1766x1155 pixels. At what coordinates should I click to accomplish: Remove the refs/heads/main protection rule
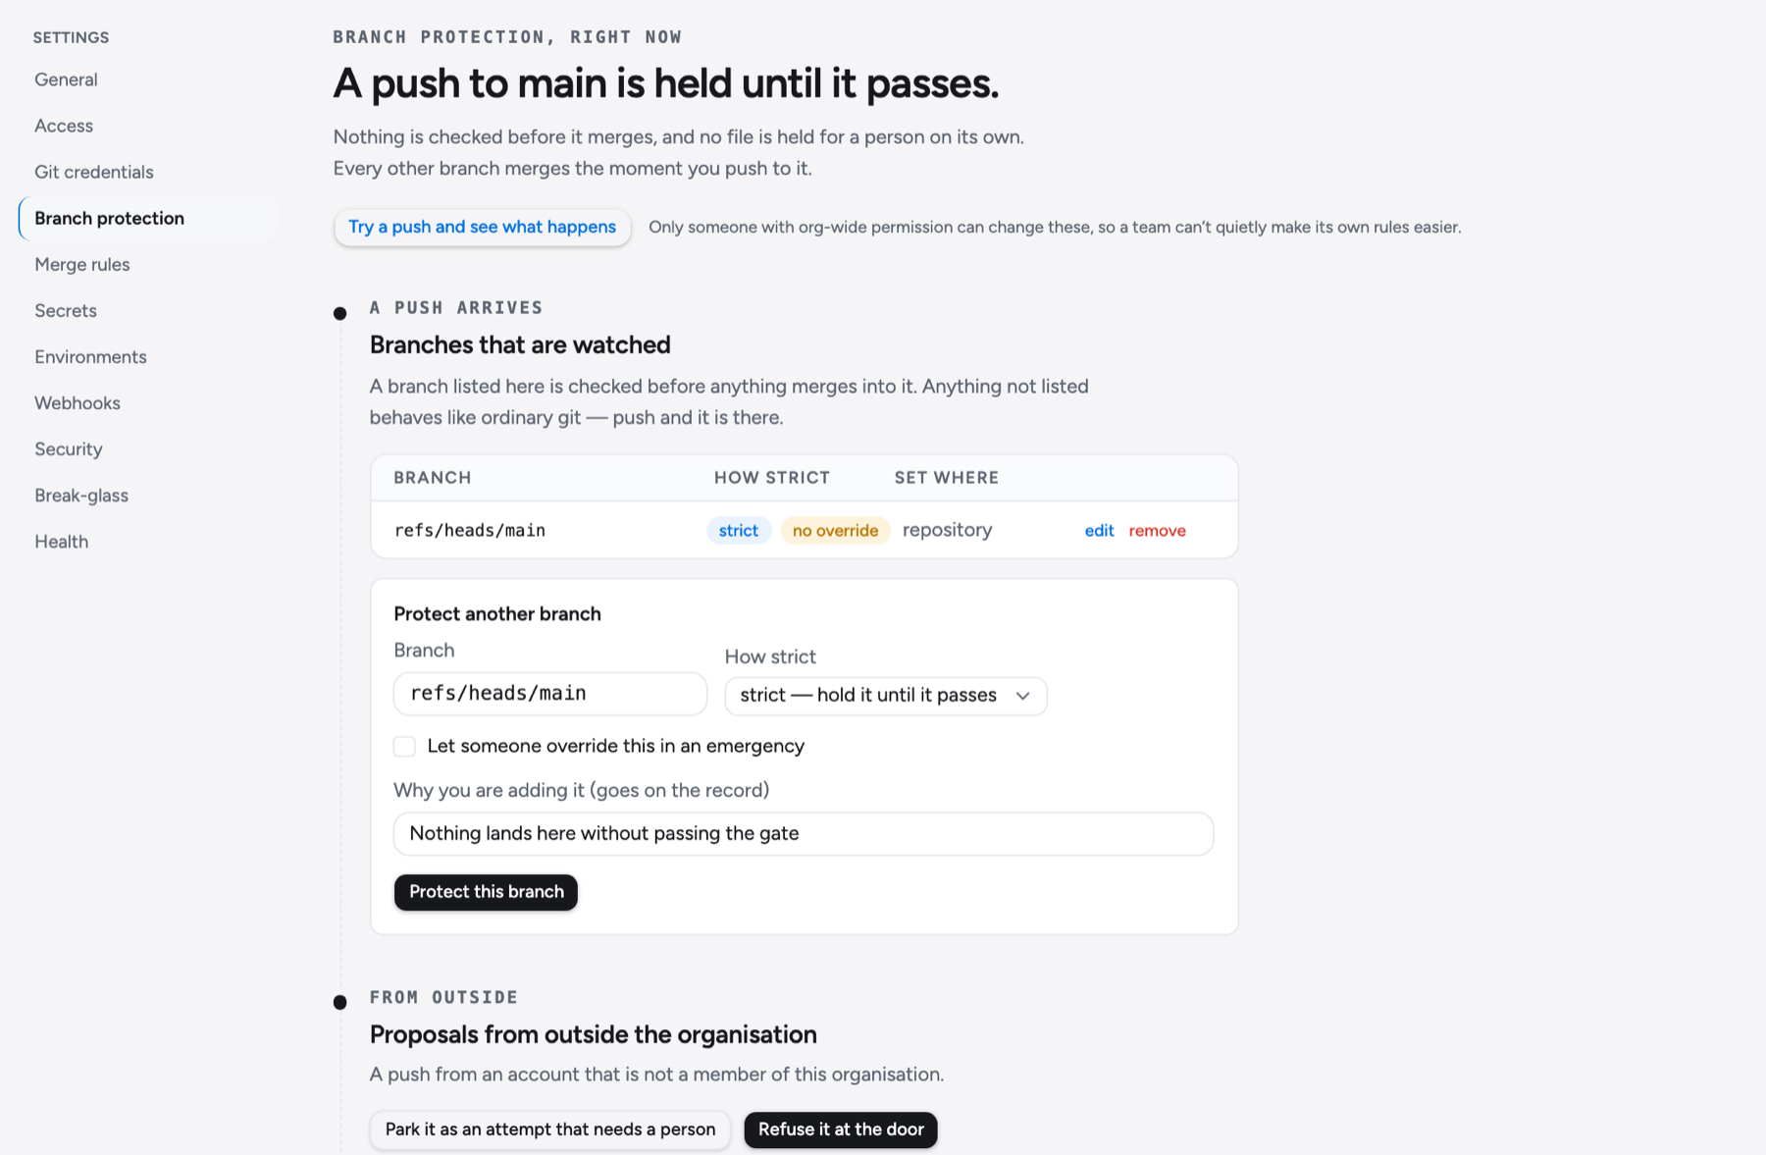1157,531
